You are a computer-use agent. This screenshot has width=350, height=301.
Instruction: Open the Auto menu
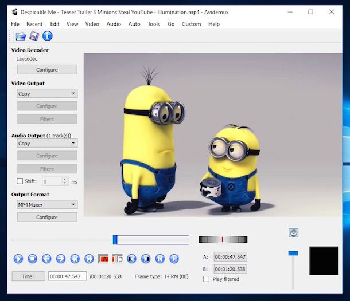pyautogui.click(x=134, y=24)
